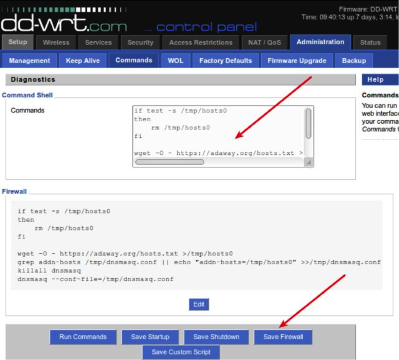Open Factory Defaults sub-tab
This screenshot has height=360, width=399.
click(x=226, y=60)
